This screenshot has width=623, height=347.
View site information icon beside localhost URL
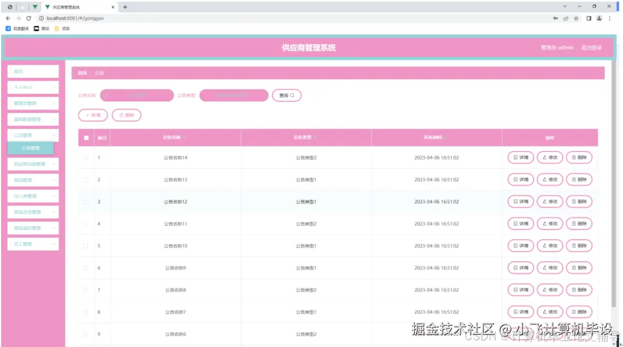point(41,18)
